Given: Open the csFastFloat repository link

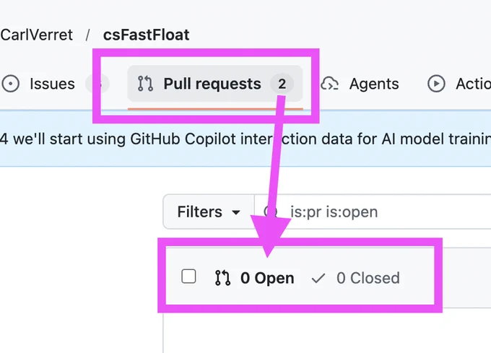Looking at the screenshot, I should click(147, 35).
